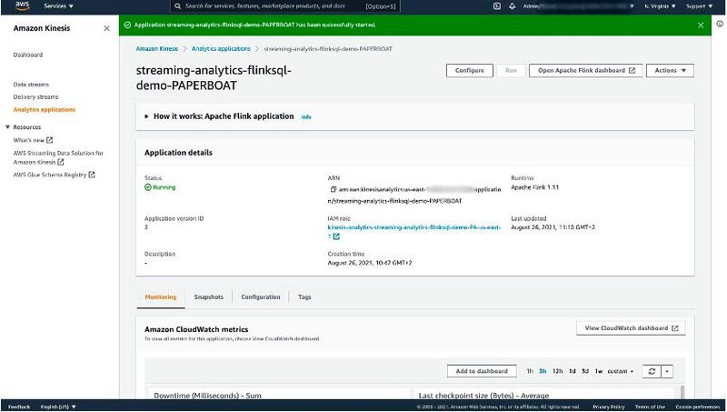Switch to the Configuration tab
The width and height of the screenshot is (727, 412).
pyautogui.click(x=261, y=296)
